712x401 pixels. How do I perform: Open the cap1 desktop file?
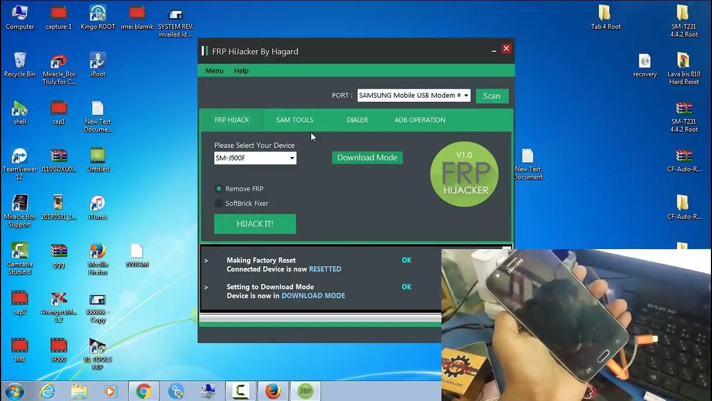[58, 112]
